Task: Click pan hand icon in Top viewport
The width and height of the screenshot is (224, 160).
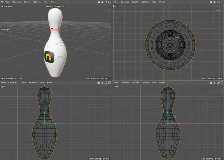Action: pos(211,2)
